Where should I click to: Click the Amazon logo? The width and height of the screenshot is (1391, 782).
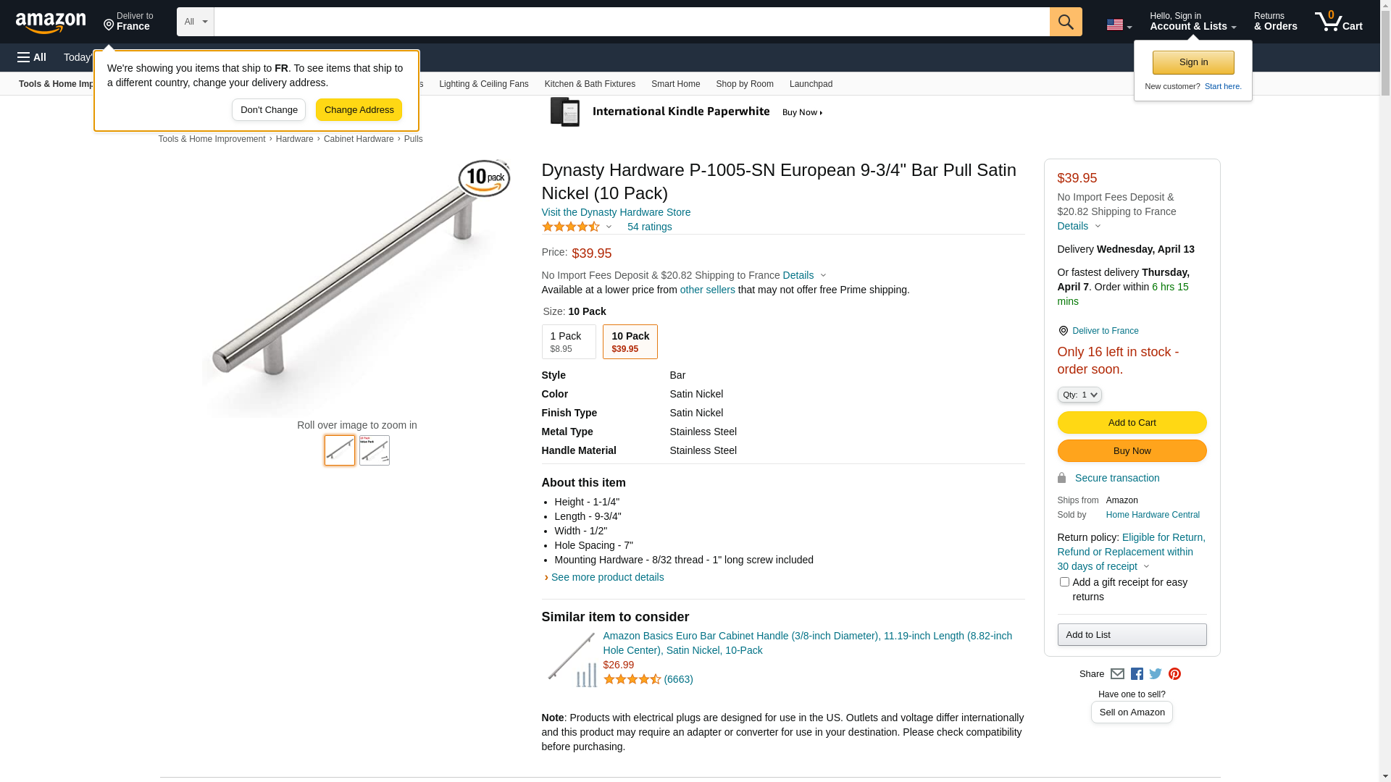point(51,22)
